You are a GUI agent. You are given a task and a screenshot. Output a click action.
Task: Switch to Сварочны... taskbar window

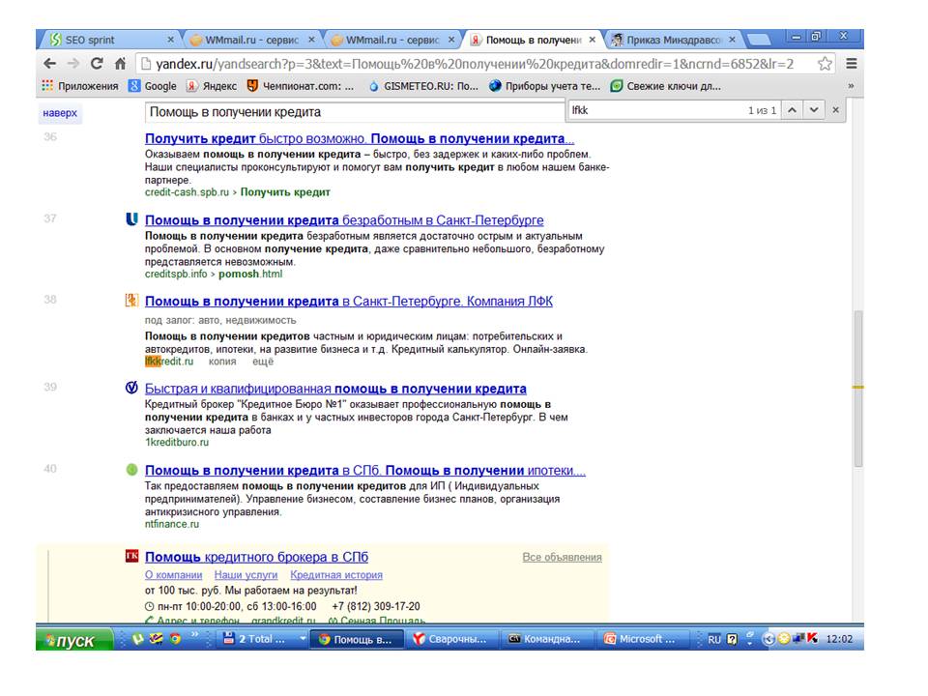point(451,640)
